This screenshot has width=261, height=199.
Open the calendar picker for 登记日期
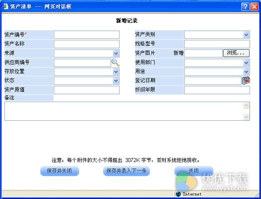coord(246,80)
